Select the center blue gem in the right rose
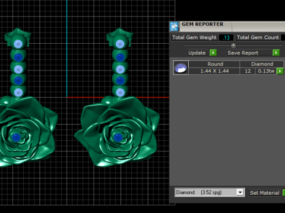 tap(118, 137)
